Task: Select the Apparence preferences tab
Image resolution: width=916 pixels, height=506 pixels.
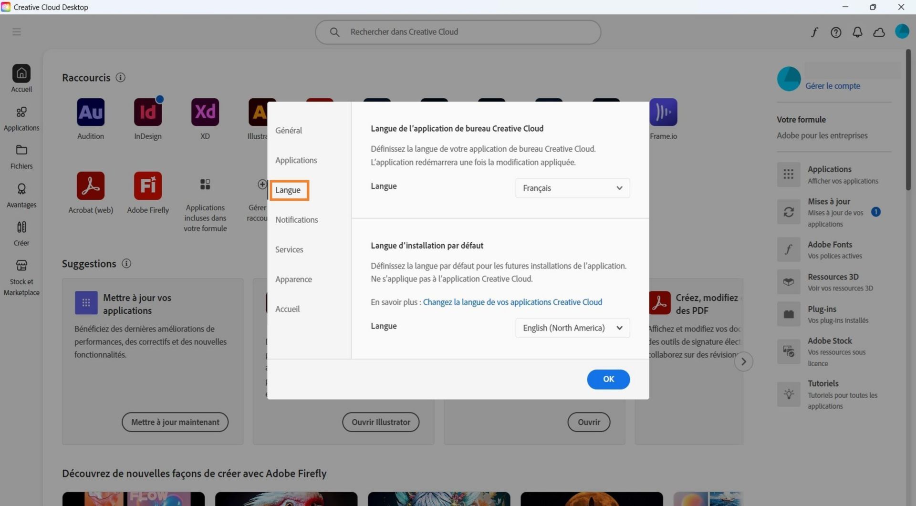Action: coord(293,279)
